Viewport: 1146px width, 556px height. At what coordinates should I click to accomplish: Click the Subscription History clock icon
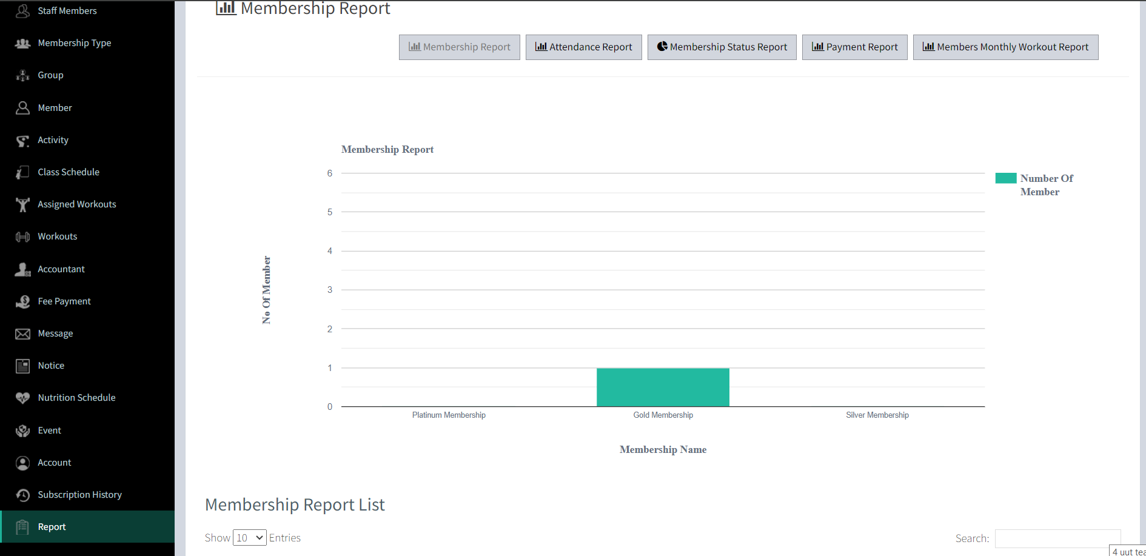click(22, 495)
